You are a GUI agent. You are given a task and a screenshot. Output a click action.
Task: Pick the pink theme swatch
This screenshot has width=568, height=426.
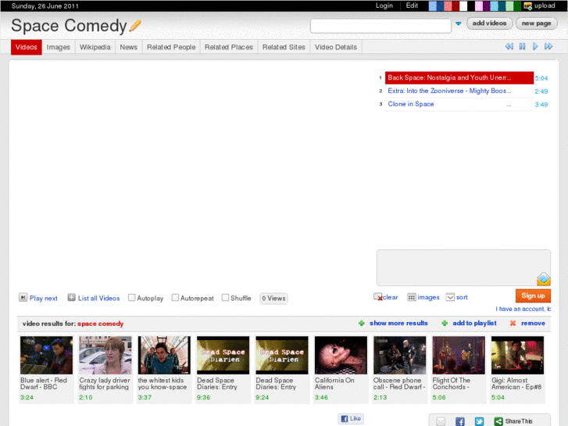(x=479, y=5)
